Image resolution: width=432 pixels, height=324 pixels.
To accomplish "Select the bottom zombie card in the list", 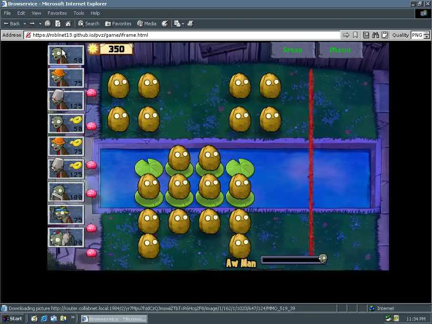I will tap(66, 237).
